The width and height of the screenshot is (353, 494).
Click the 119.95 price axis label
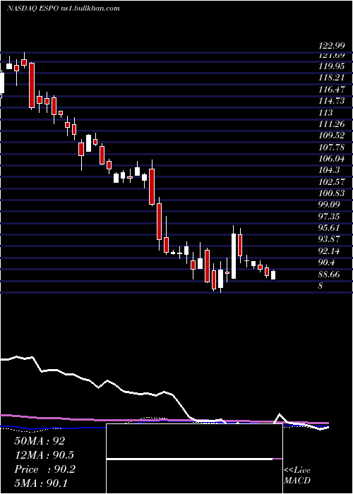click(x=331, y=66)
